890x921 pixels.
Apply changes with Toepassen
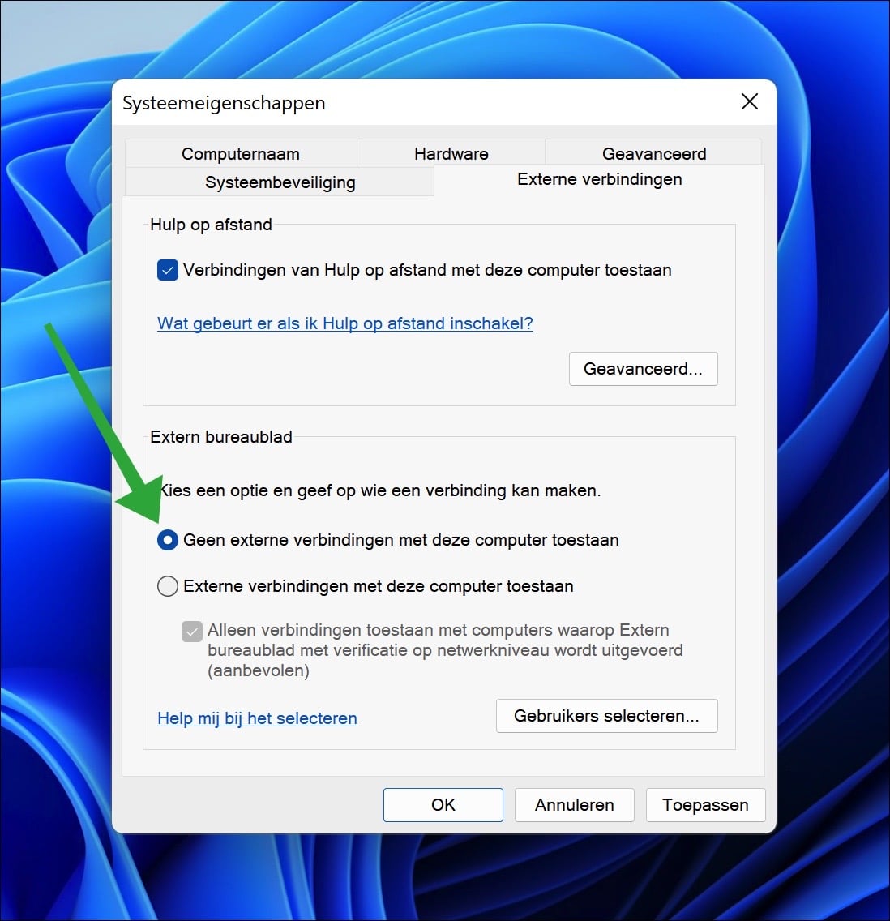[705, 805]
